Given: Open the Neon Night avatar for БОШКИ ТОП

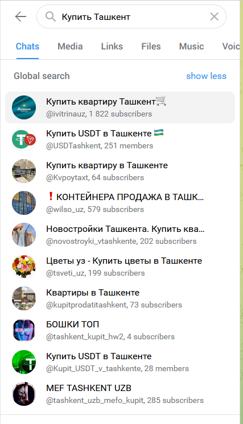Looking at the screenshot, I should pyautogui.click(x=24, y=330).
